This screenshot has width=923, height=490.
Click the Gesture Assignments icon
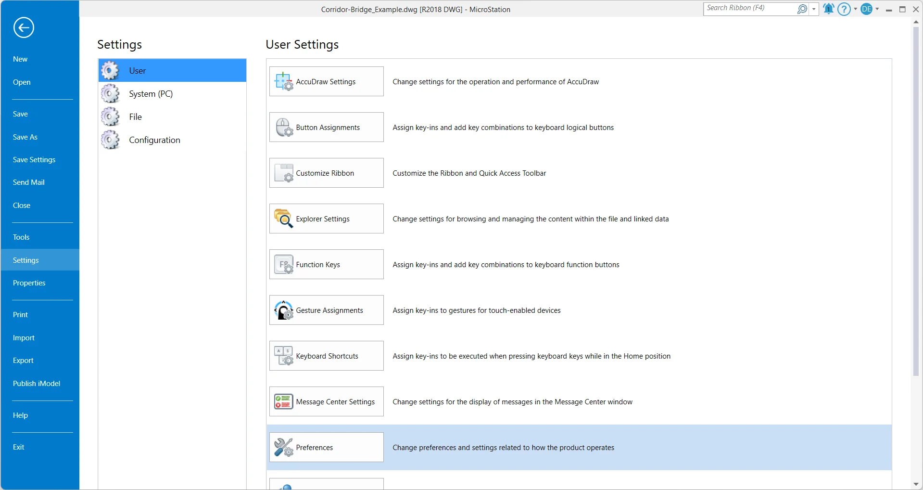(x=284, y=310)
